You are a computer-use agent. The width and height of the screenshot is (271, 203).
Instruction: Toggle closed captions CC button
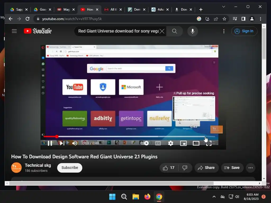click(158, 143)
